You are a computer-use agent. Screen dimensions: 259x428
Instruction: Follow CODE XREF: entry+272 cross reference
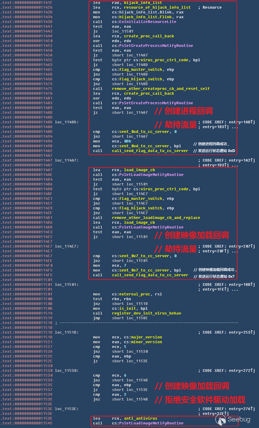point(229,371)
